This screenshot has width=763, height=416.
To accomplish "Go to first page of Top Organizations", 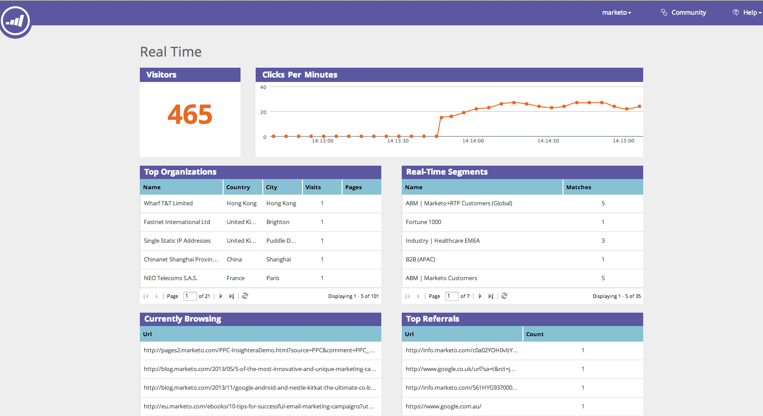I will [146, 296].
